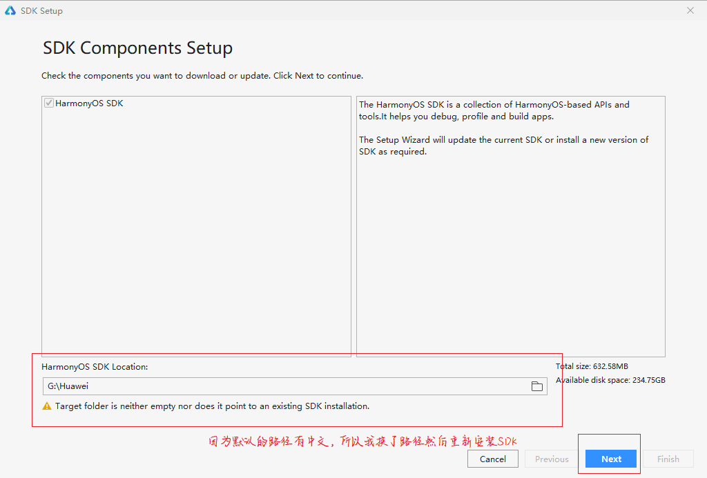
Task: Click the 'SDK Setup' window title text
Action: pyautogui.click(x=41, y=11)
